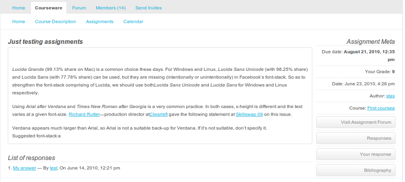Open the Clearleft link
The width and height of the screenshot is (405, 182).
click(158, 115)
